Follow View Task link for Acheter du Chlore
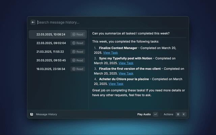 pyautogui.click(x=116, y=84)
